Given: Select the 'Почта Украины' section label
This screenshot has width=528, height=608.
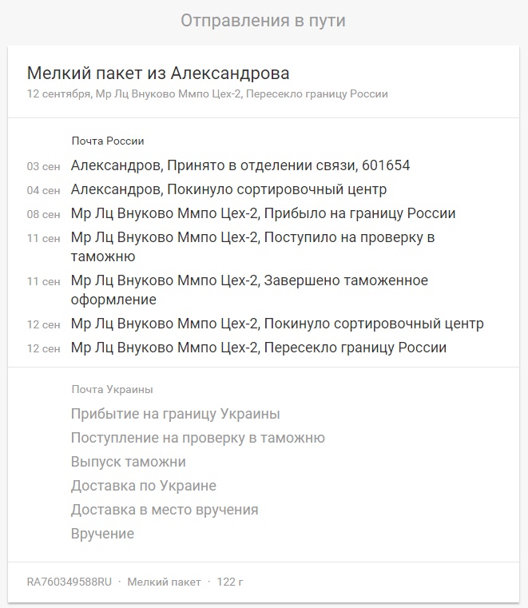Looking at the screenshot, I should (x=112, y=389).
